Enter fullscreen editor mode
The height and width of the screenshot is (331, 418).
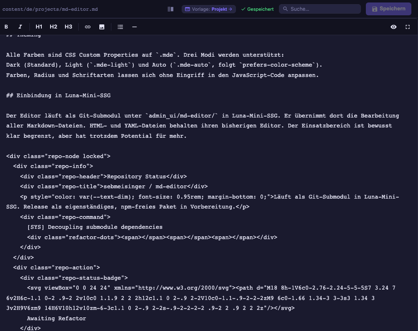click(x=408, y=26)
